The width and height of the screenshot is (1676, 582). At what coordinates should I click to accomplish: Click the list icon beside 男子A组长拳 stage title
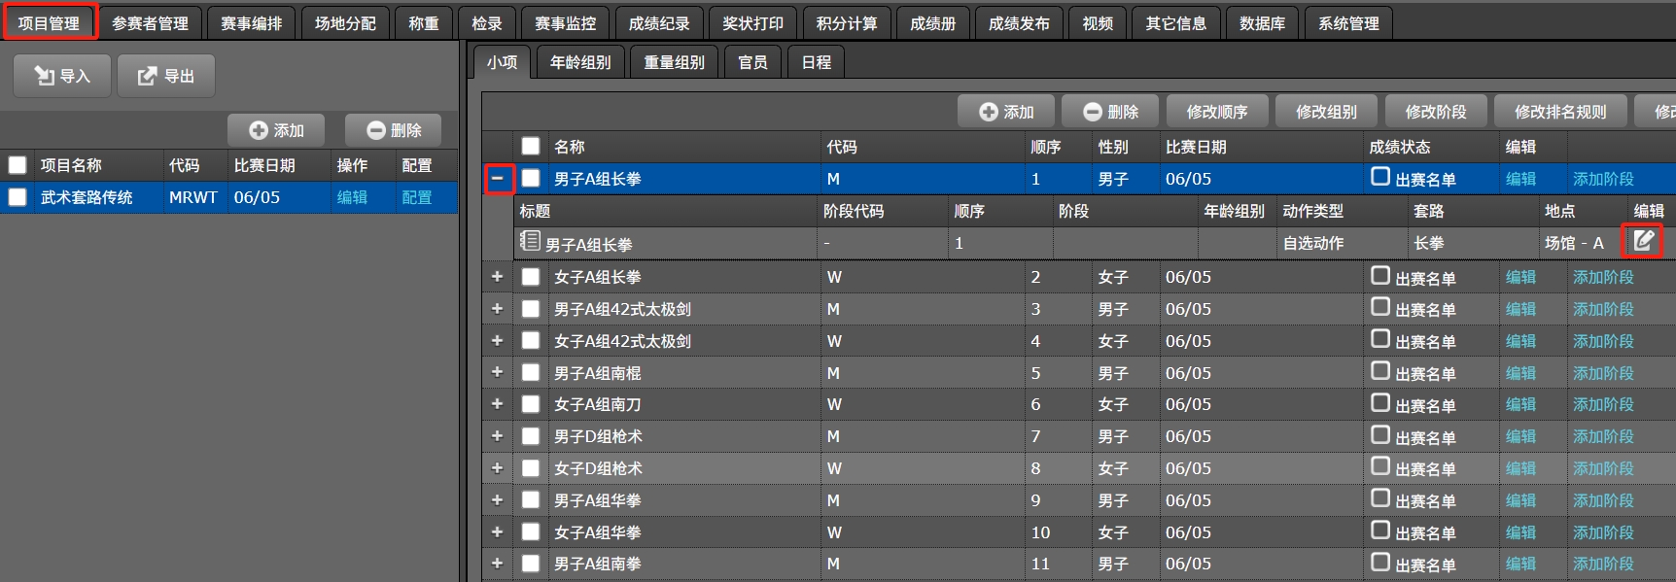click(529, 240)
